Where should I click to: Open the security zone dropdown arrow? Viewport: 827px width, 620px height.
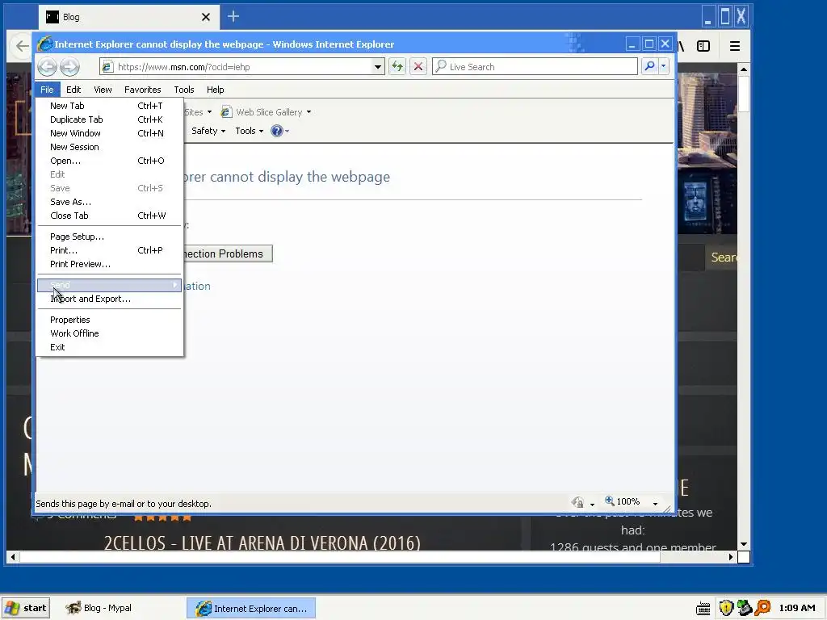pos(592,504)
